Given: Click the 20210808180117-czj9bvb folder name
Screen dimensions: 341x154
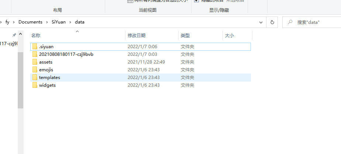Looking at the screenshot, I should coord(66,54).
